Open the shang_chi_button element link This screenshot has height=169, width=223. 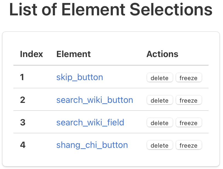(x=92, y=145)
